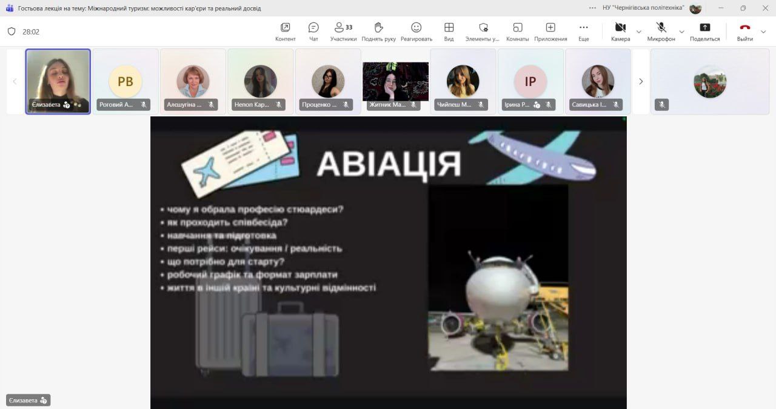Toggle the Камера (camera) on
The height and width of the screenshot is (409, 776).
pyautogui.click(x=620, y=32)
